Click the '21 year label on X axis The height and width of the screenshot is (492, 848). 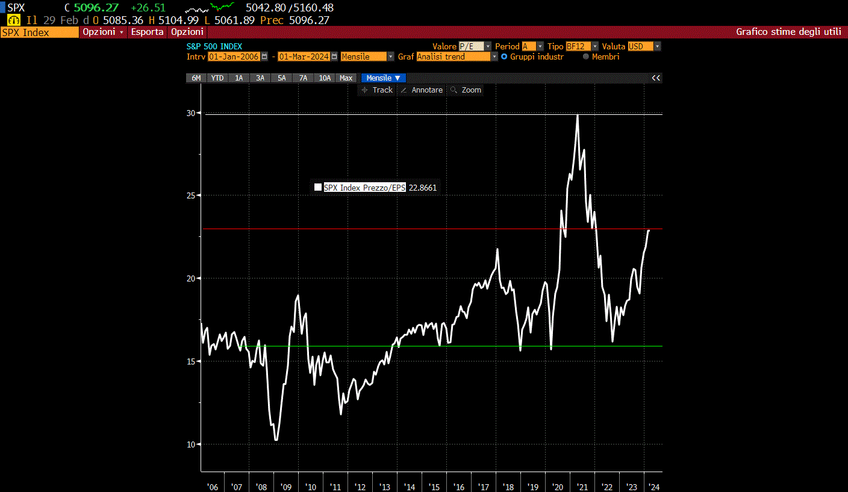tap(582, 487)
